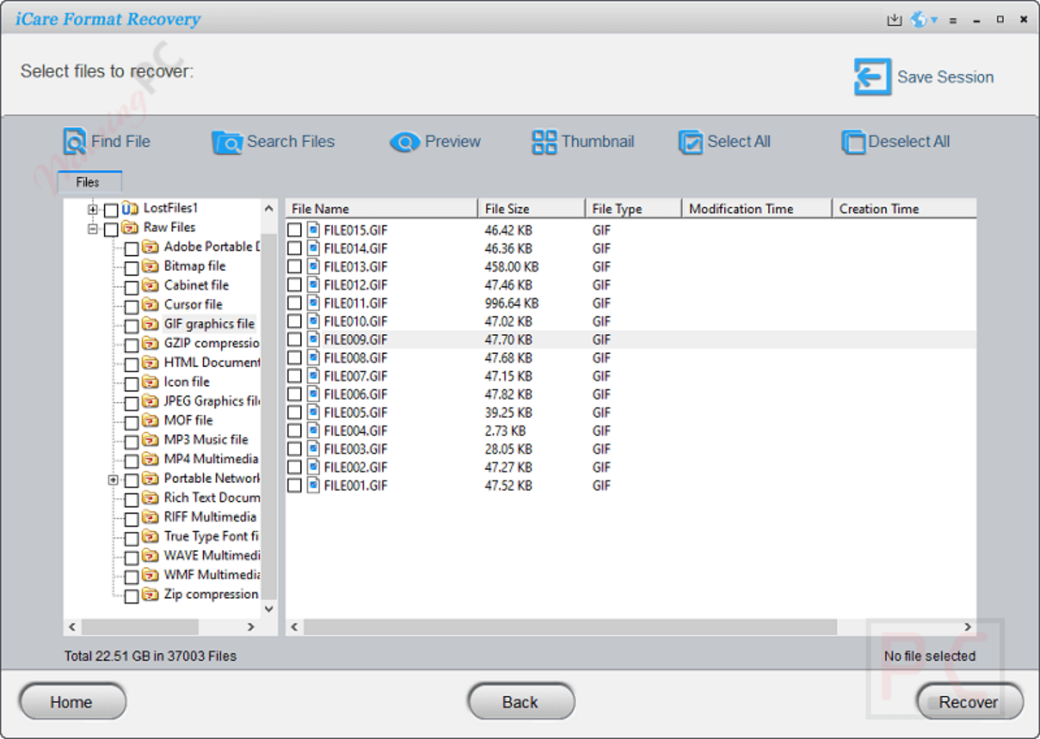Tick the LostFiles1 tree checkbox
1040x739 pixels.
(112, 210)
